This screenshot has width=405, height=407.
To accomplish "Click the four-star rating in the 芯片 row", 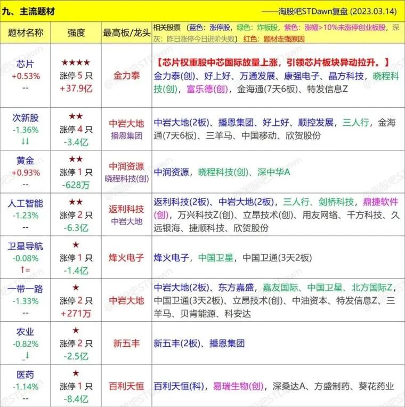I will click(x=76, y=62).
